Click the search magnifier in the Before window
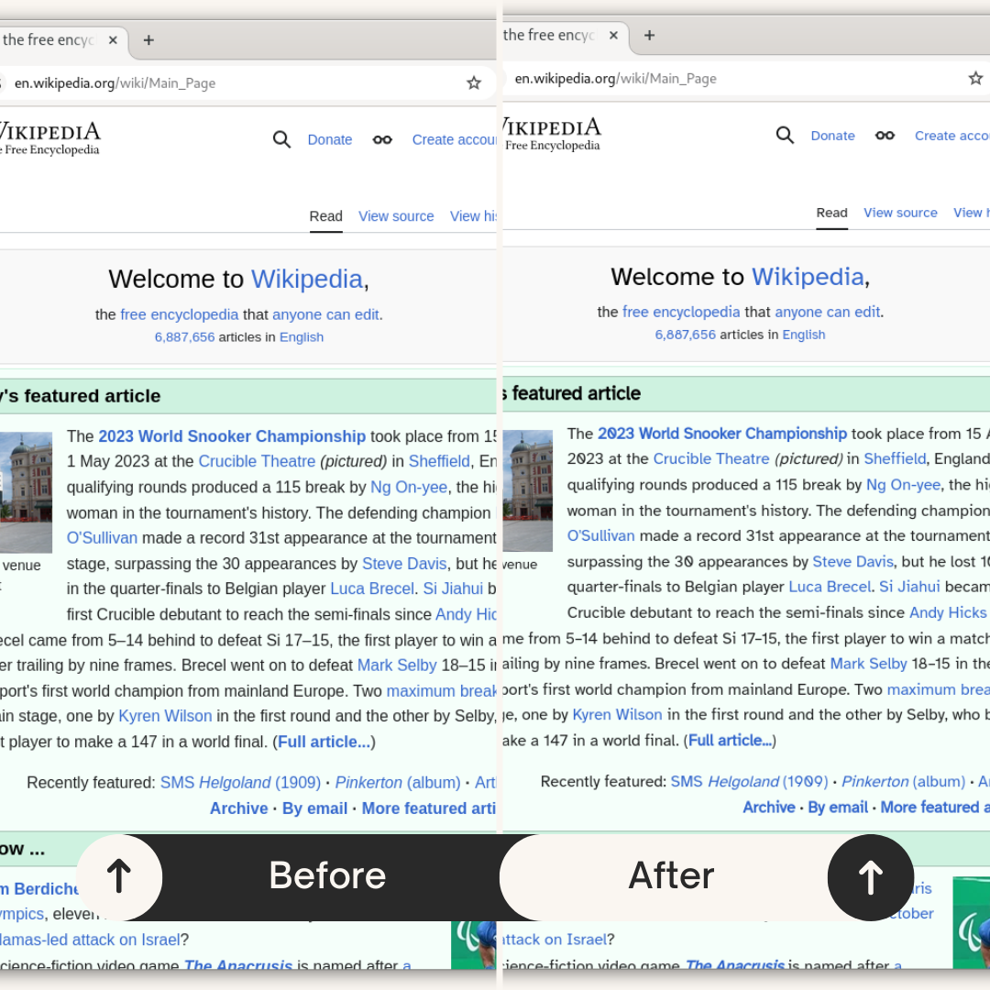Screen dimensions: 990x990 [x=281, y=139]
